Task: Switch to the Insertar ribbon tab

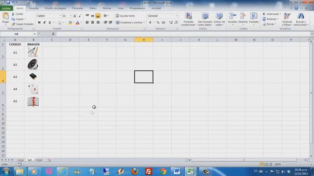Action: tap(34, 8)
